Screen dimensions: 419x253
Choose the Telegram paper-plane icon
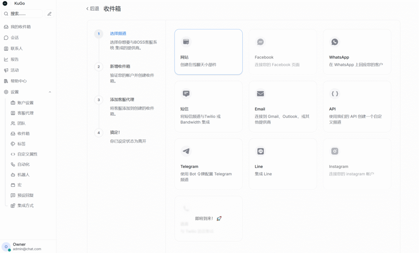point(186,151)
